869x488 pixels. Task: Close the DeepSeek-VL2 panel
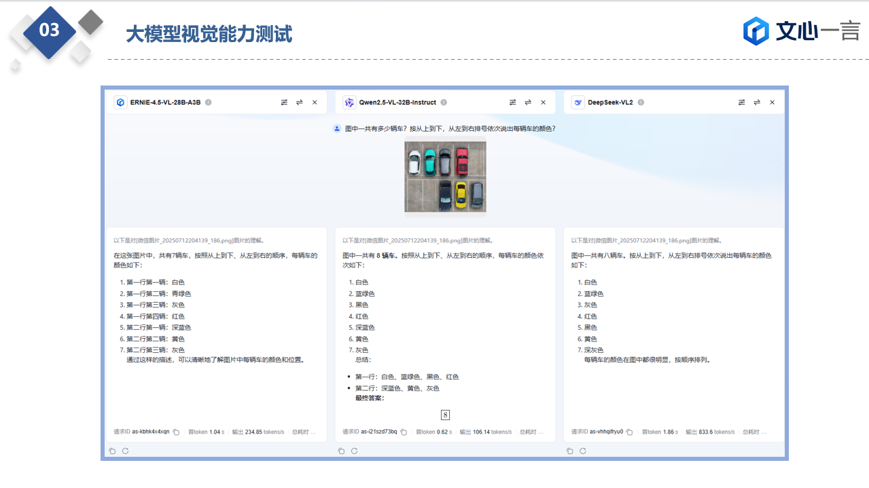[x=772, y=102]
